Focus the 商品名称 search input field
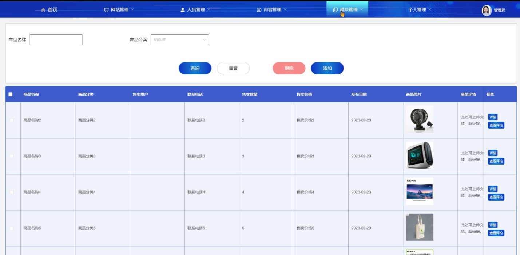 click(x=56, y=40)
